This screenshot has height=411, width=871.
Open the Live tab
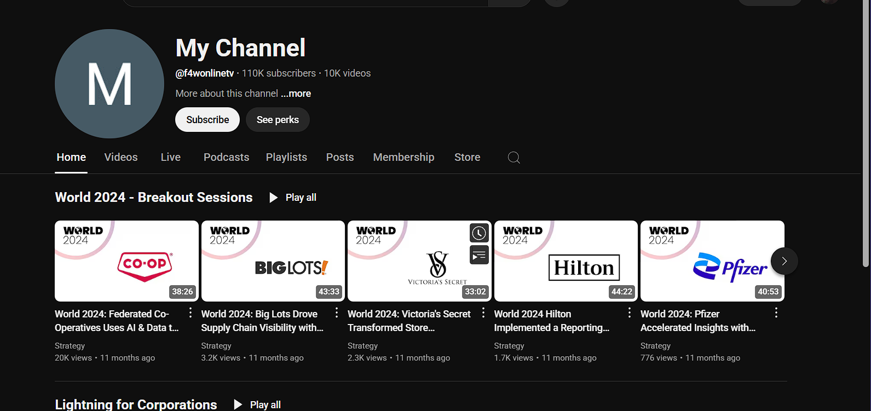171,158
